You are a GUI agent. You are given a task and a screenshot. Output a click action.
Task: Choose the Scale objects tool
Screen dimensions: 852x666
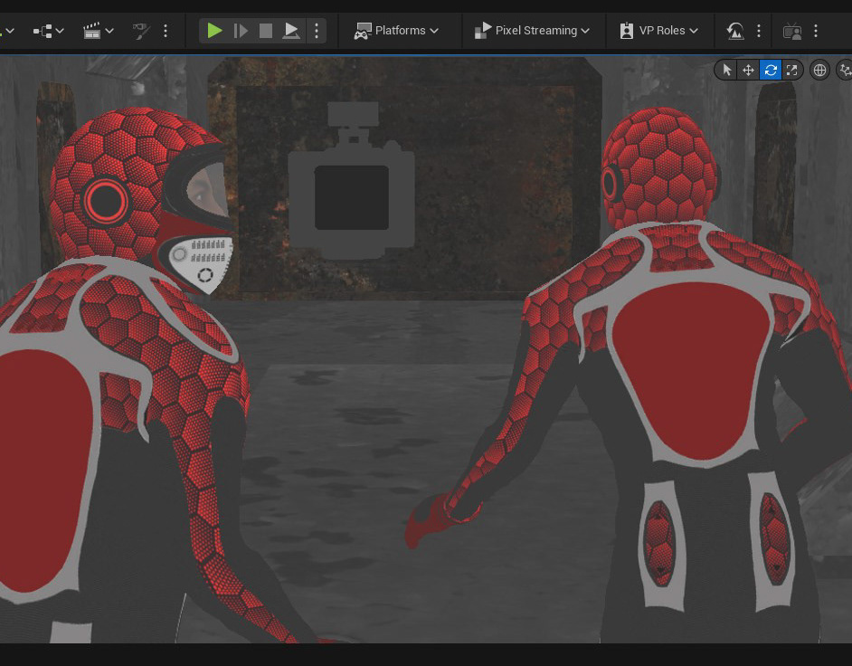point(791,71)
